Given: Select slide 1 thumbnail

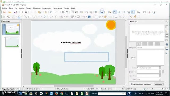Looking at the screenshot, I should point(12,29).
